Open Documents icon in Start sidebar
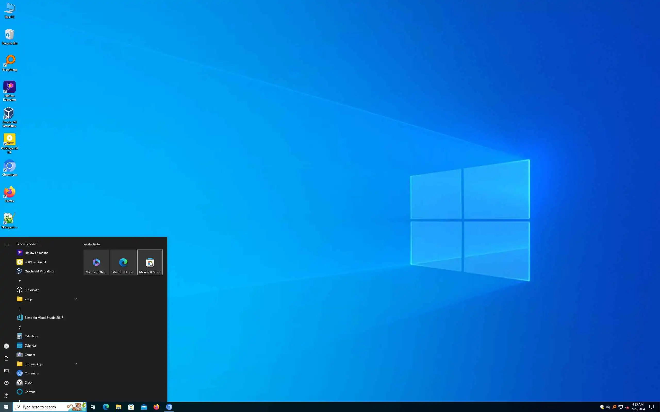The image size is (660, 412). click(x=6, y=358)
